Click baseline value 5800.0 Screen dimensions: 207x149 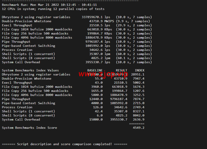pos(97,95)
